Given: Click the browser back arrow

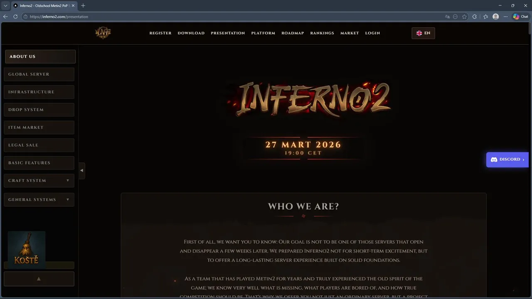Looking at the screenshot, I should coord(5,17).
